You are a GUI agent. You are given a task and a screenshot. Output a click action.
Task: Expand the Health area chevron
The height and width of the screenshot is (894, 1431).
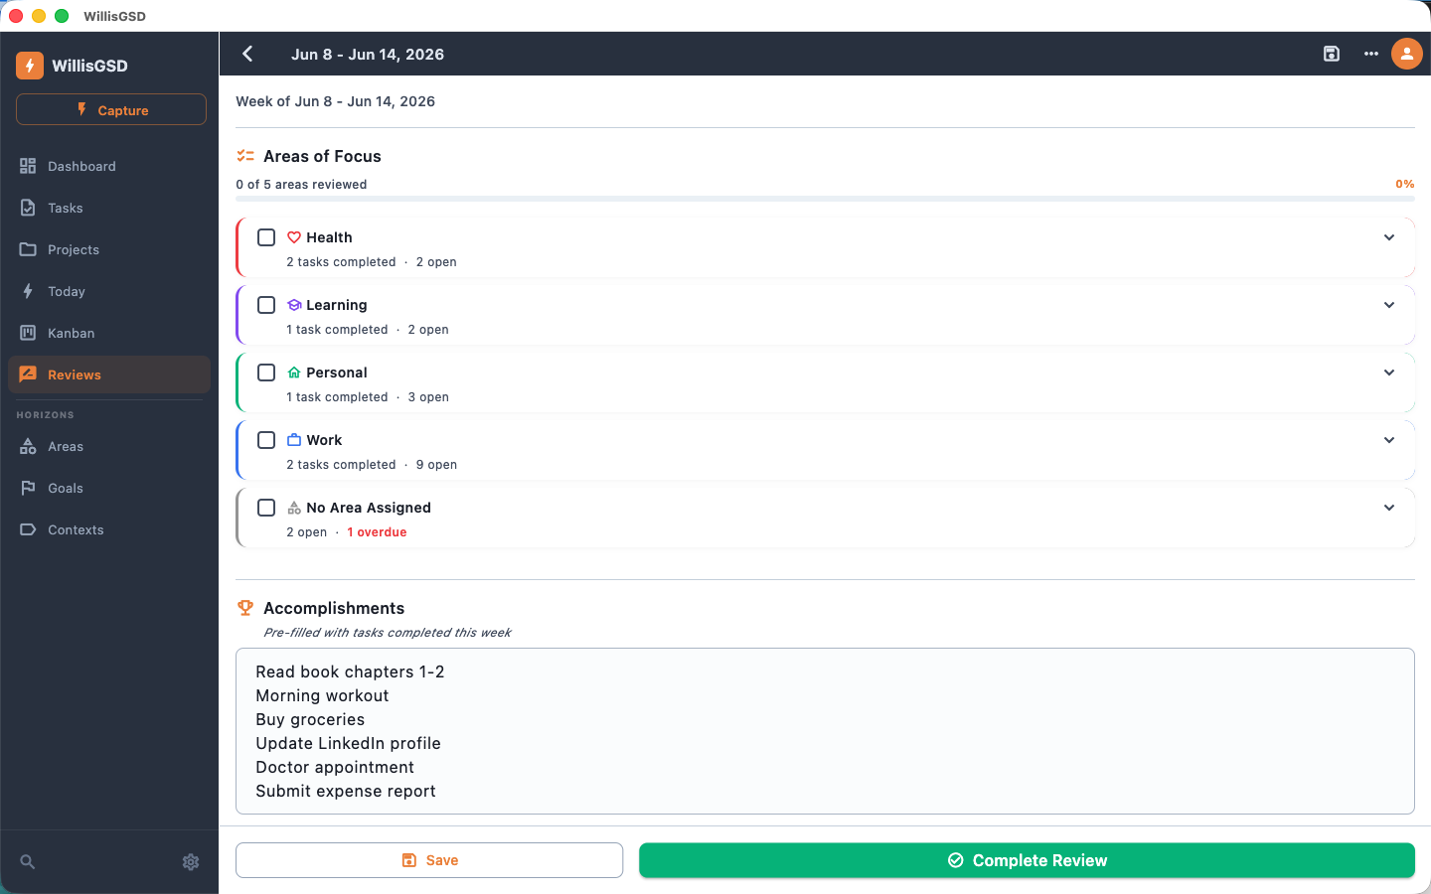[x=1389, y=237]
